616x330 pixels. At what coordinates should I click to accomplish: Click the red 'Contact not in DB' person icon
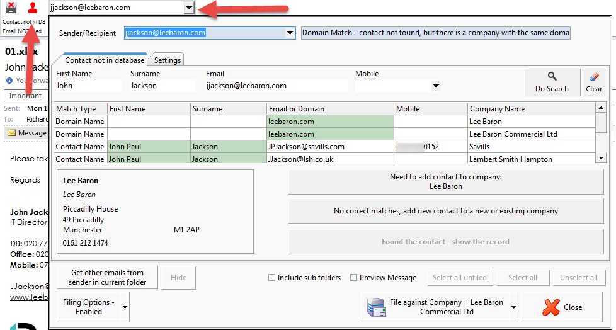pyautogui.click(x=33, y=8)
